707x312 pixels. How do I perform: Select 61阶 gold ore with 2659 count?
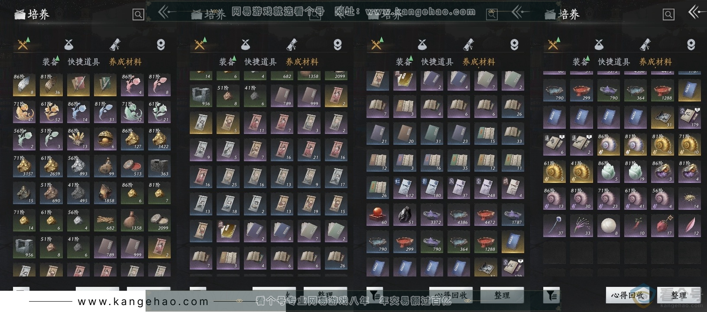51,166
